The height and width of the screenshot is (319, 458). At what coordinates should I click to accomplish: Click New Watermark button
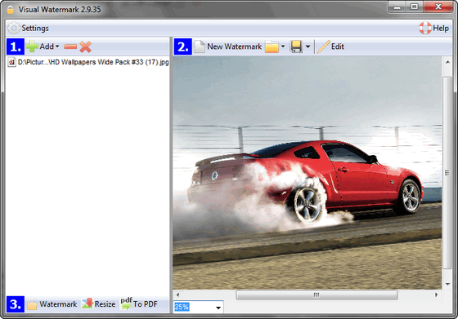pos(228,47)
